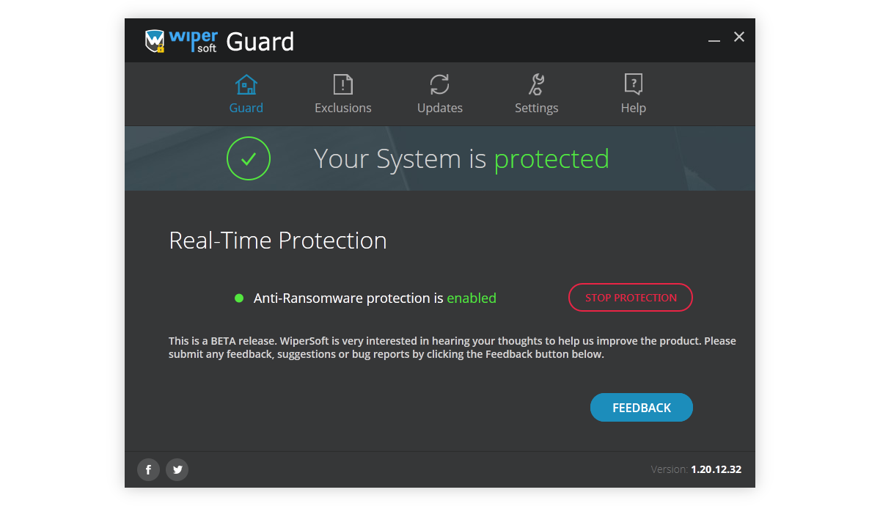Open the Settings wrench icon
Viewport: 880px width, 506px height.
[536, 85]
